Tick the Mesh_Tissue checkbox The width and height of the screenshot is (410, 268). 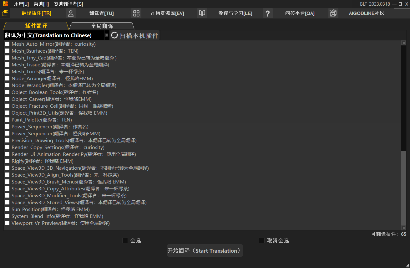point(7,64)
